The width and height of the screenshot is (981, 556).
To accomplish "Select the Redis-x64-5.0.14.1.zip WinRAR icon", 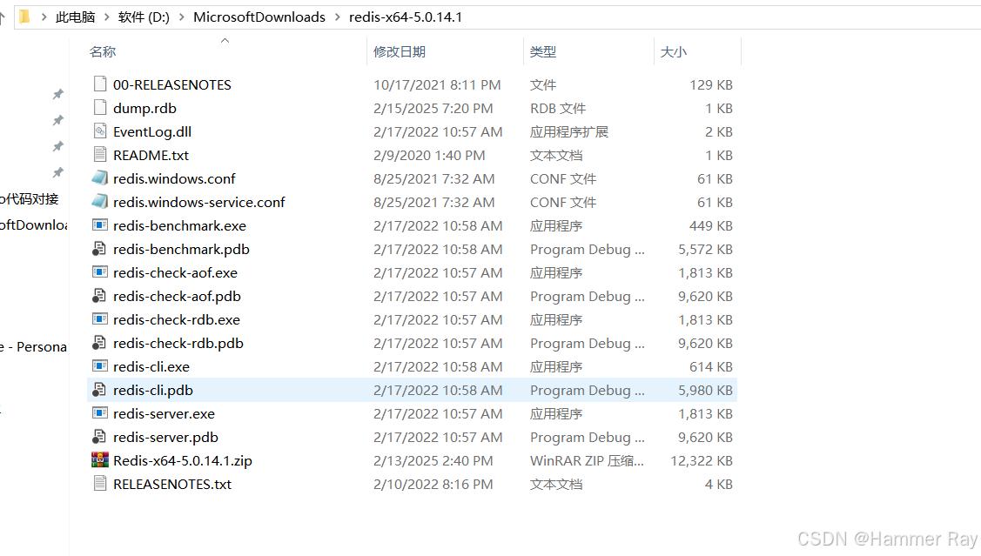I will point(100,460).
